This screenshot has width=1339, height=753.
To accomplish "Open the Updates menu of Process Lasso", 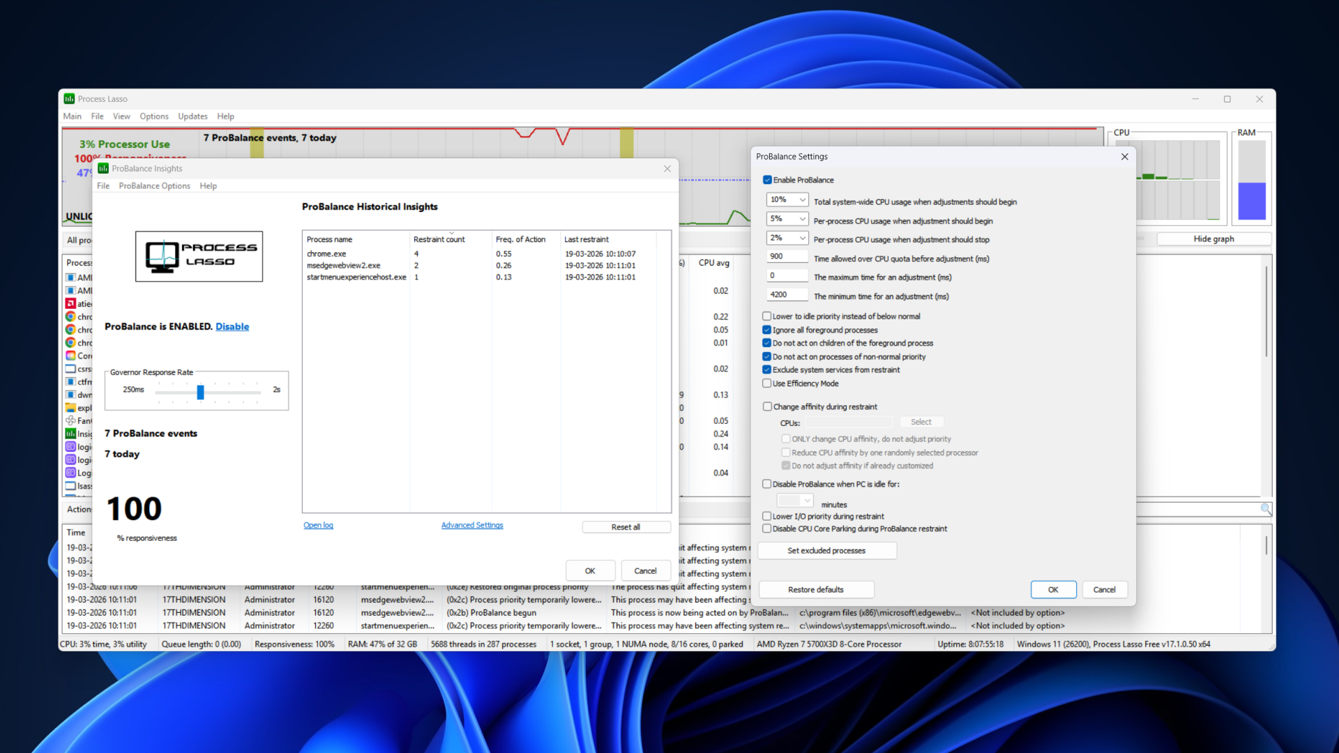I will (x=192, y=116).
